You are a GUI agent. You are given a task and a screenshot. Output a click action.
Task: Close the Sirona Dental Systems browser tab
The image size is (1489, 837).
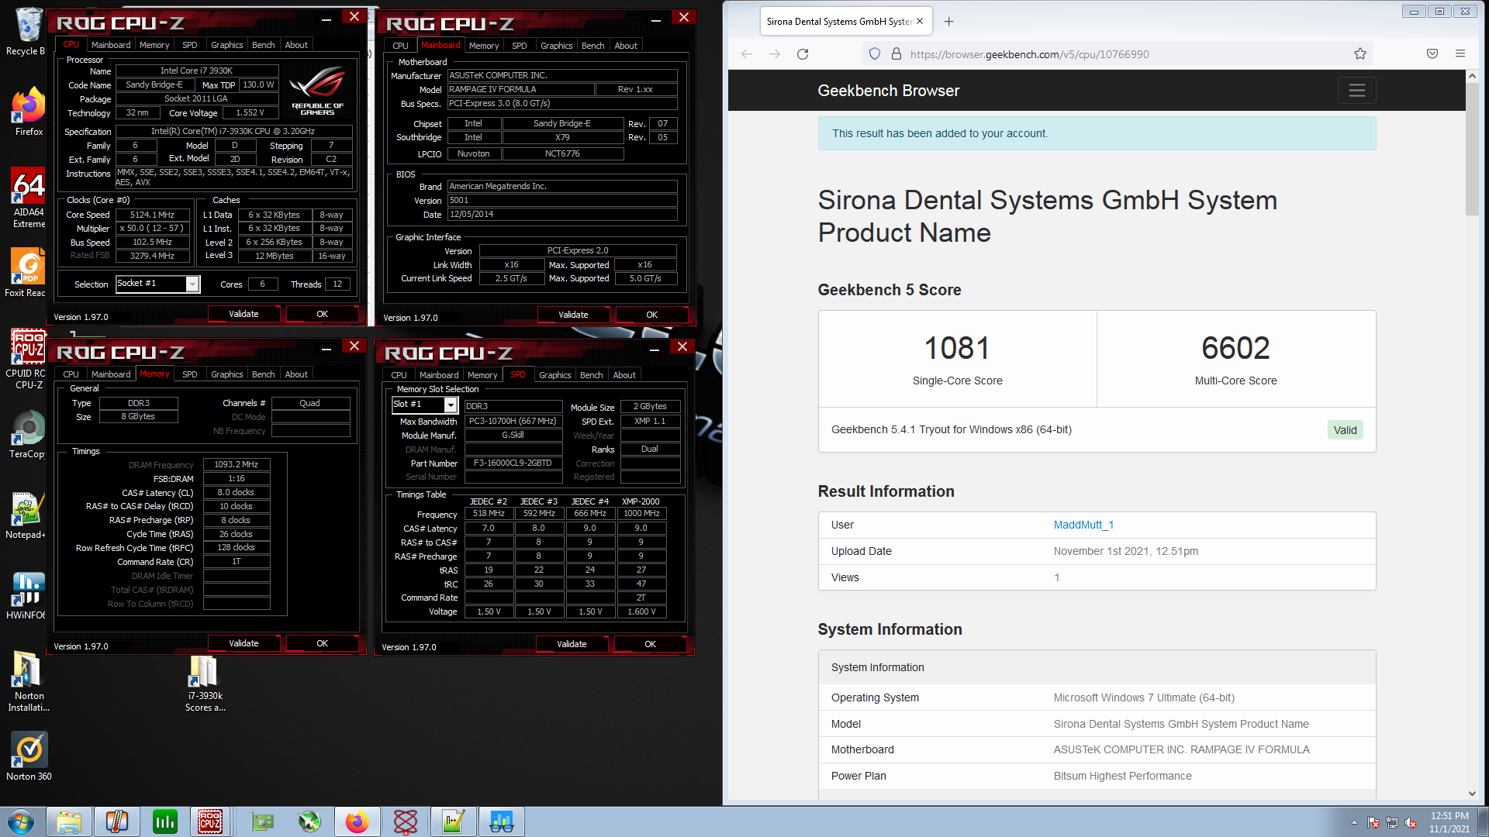pos(920,22)
